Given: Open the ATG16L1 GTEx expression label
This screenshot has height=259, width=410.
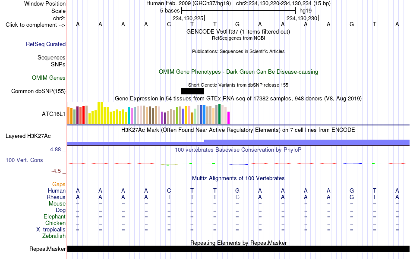Looking at the screenshot, I should (x=54, y=114).
